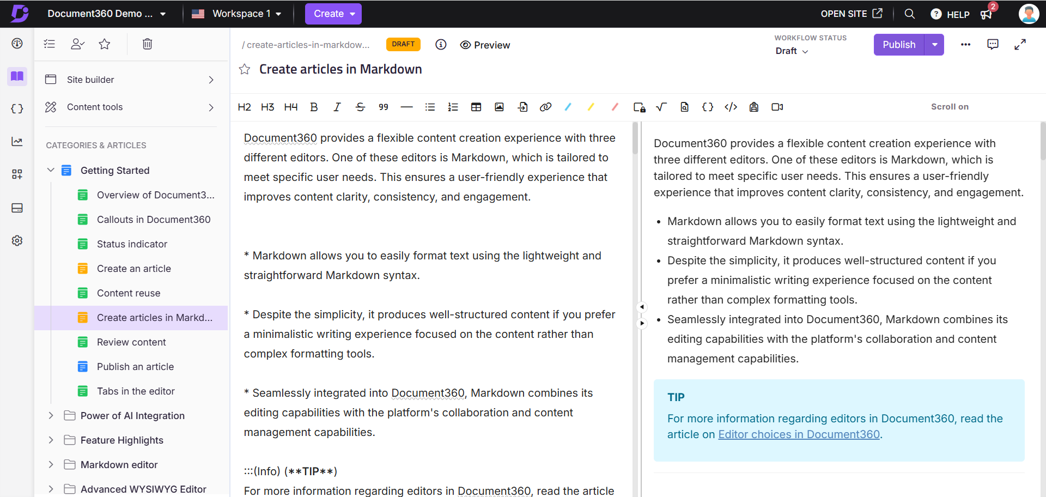Open Tabs in the editor article

136,391
